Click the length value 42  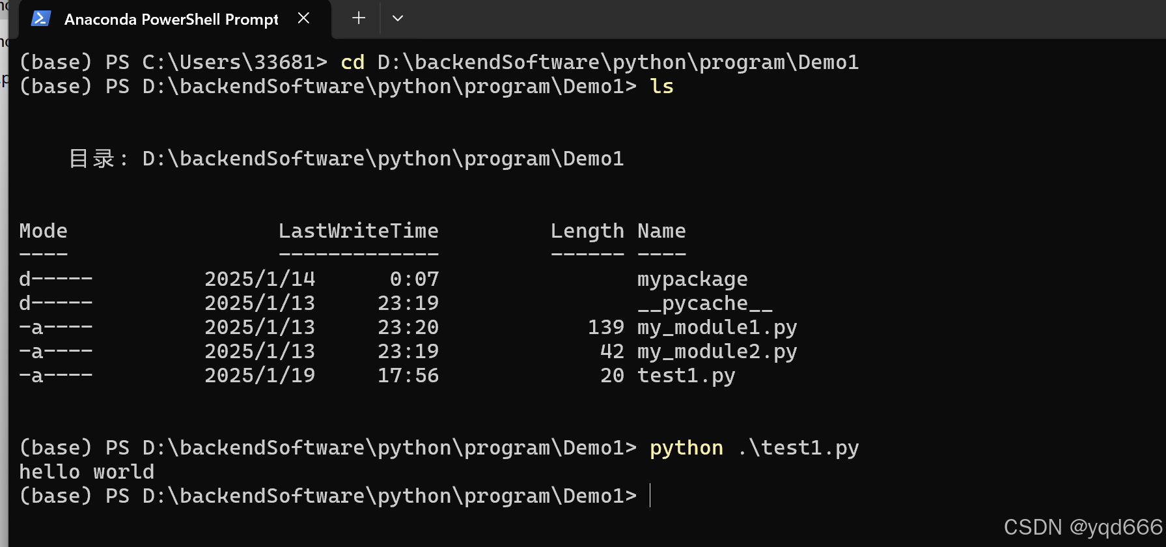pos(612,351)
